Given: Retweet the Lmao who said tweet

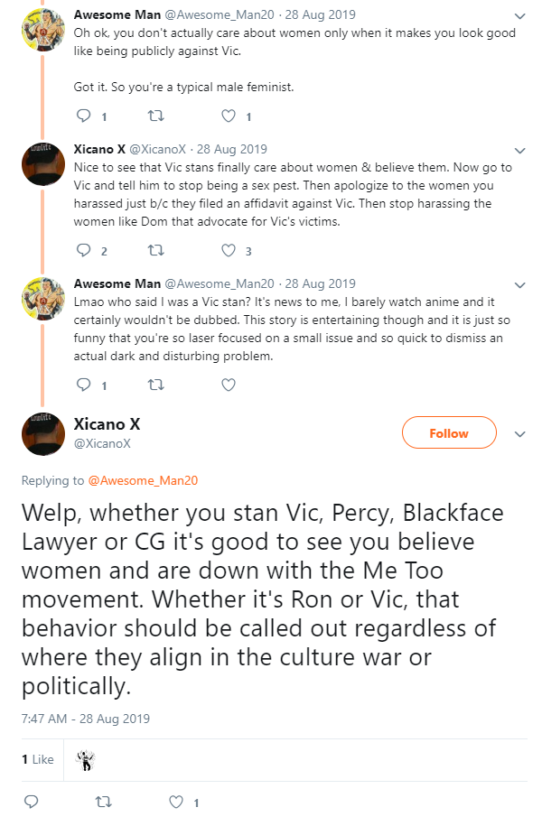Looking at the screenshot, I should [x=155, y=385].
